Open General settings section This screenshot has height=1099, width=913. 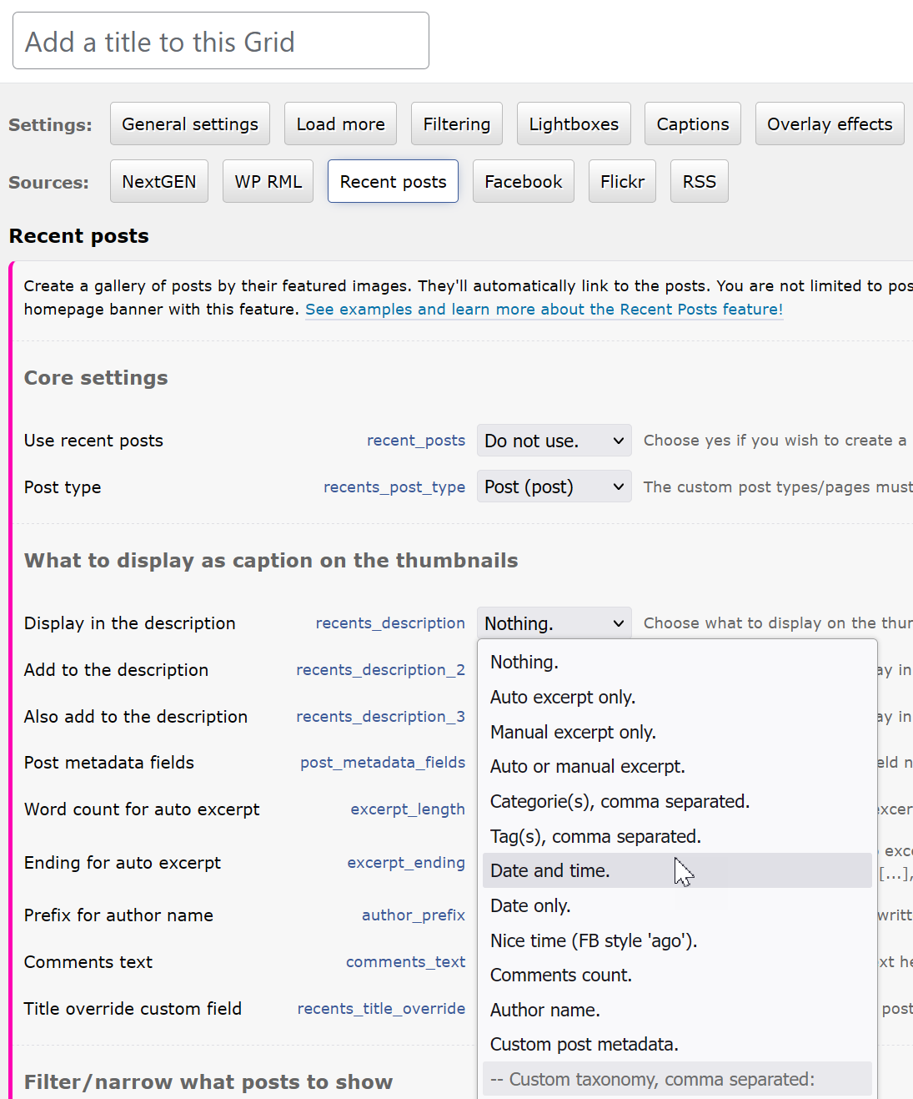(190, 124)
